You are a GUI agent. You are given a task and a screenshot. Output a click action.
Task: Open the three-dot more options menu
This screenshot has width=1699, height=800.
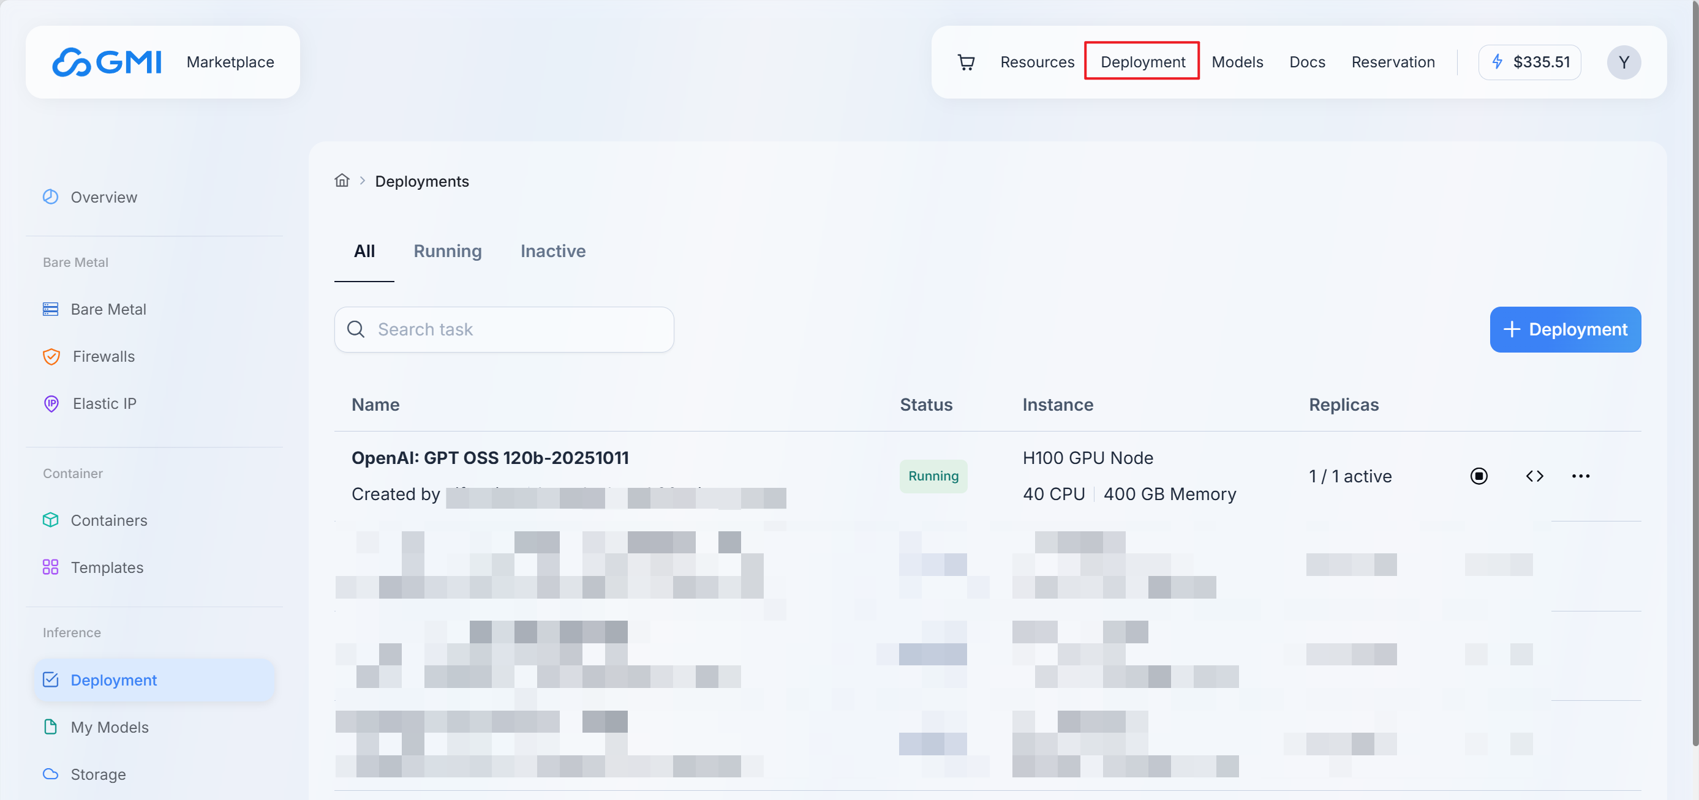[1580, 476]
